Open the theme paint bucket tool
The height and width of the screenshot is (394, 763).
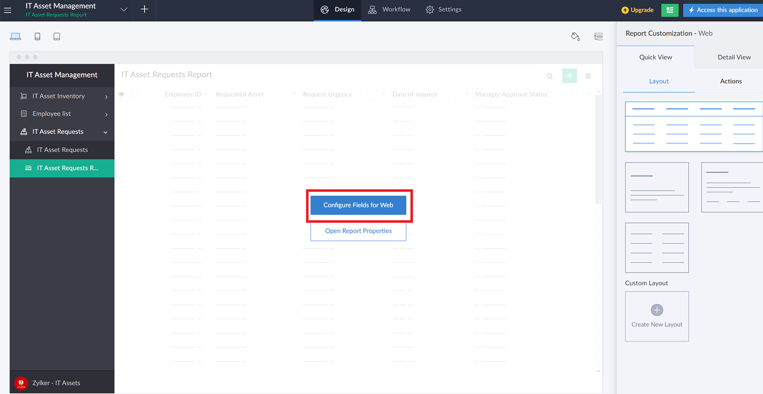[575, 36]
